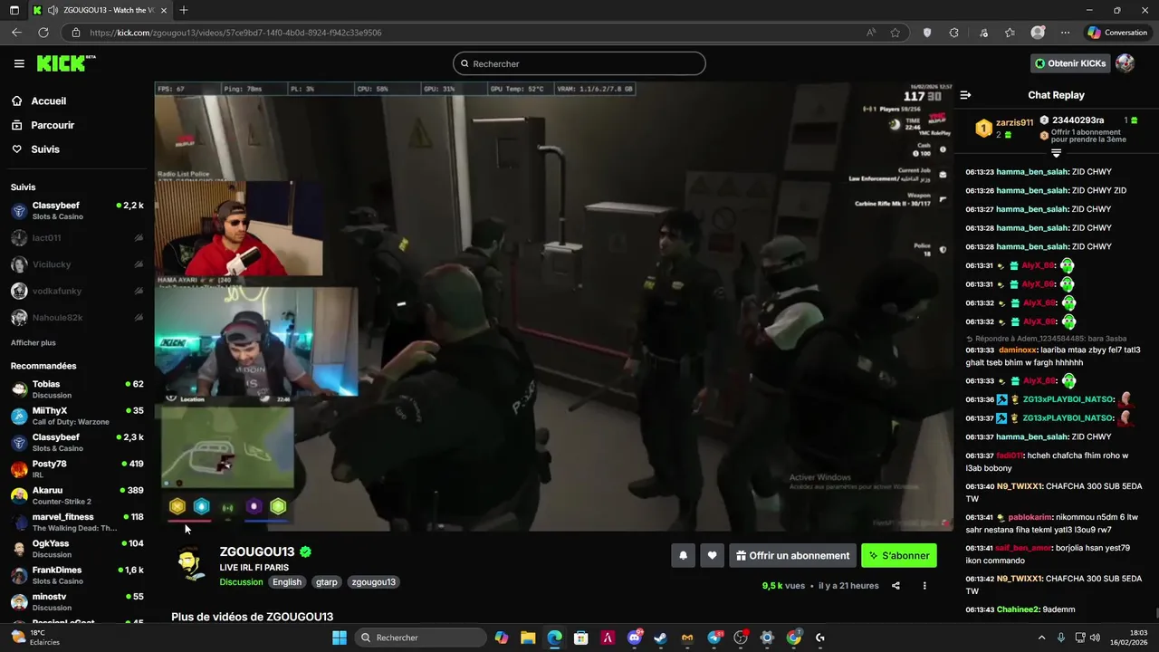
Task: Open the media control music icon
Action: pyautogui.click(x=983, y=33)
